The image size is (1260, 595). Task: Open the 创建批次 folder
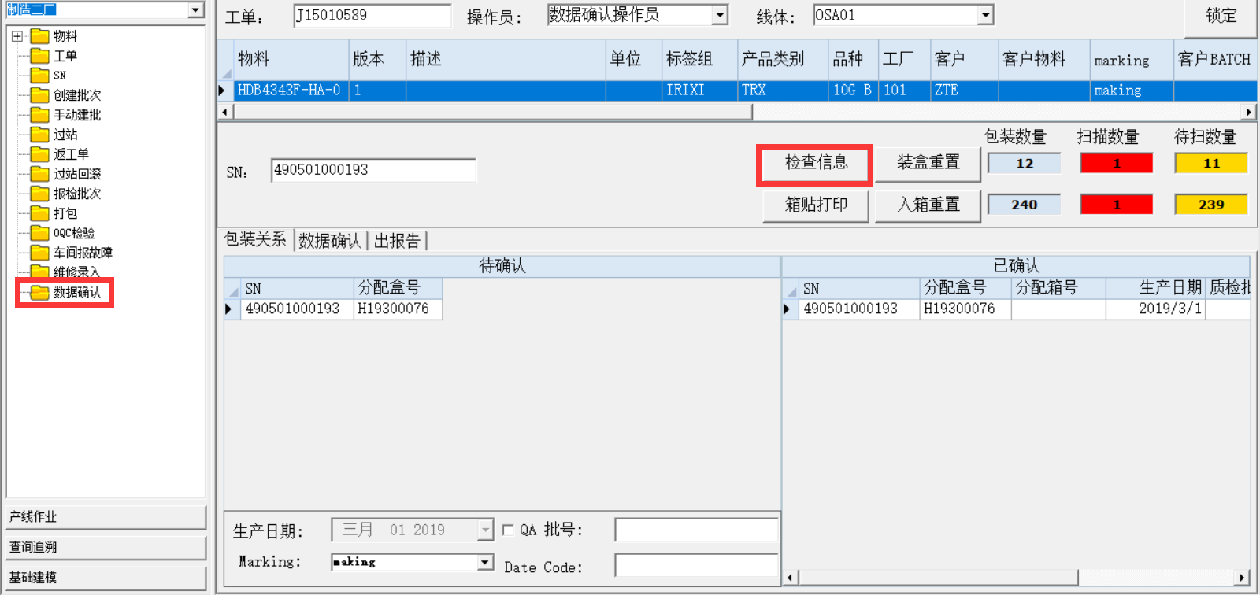coord(76,95)
